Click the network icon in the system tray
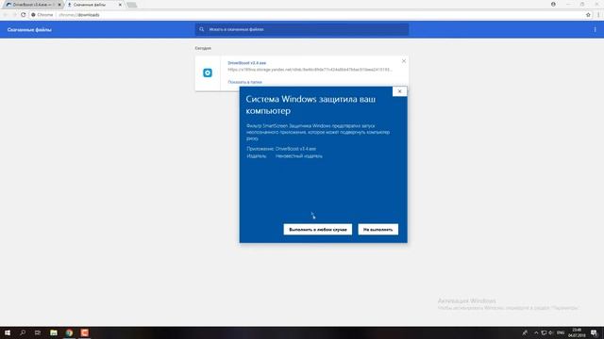 544,332
